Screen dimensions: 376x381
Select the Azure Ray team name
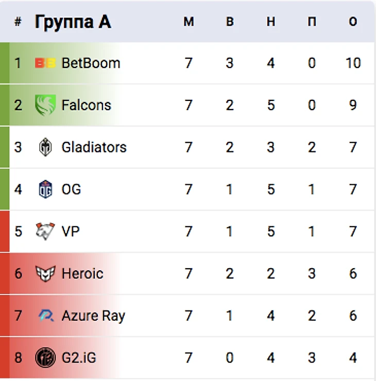point(93,316)
